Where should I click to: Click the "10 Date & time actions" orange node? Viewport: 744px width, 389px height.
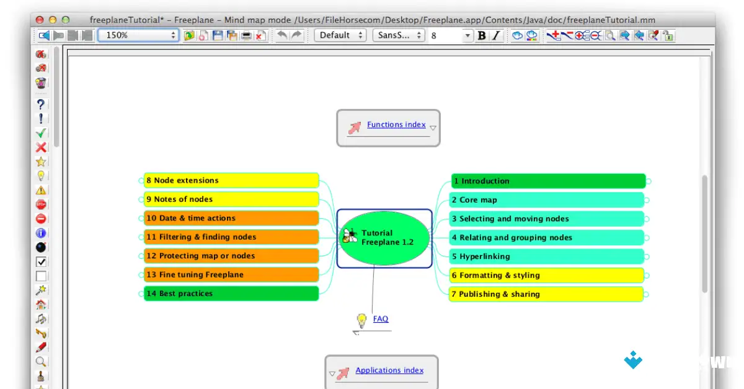click(x=231, y=218)
